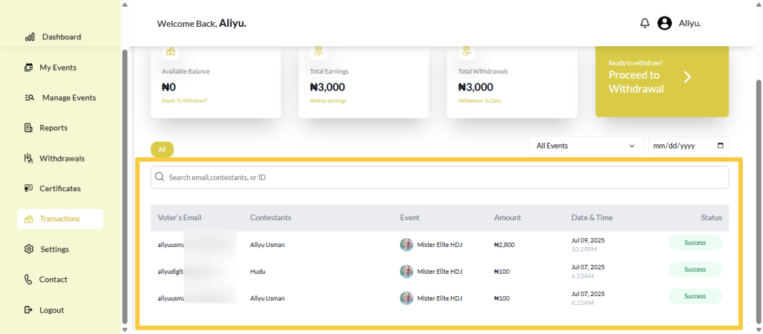Go to Manage Events menu item
The height and width of the screenshot is (334, 763).
click(69, 97)
